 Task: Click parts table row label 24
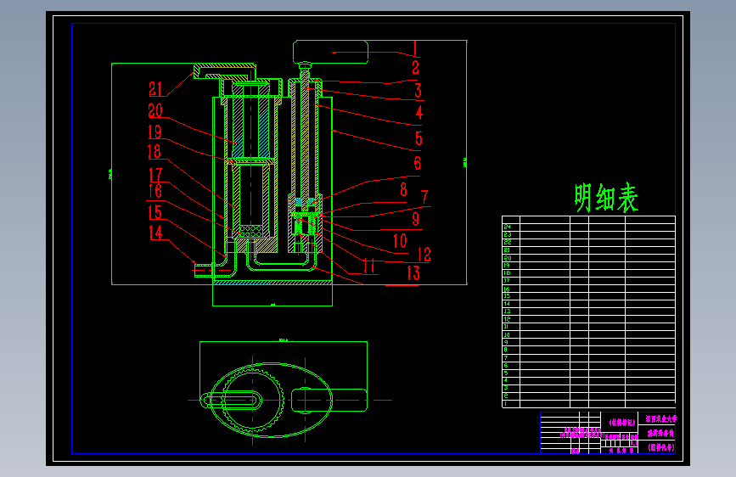point(508,227)
